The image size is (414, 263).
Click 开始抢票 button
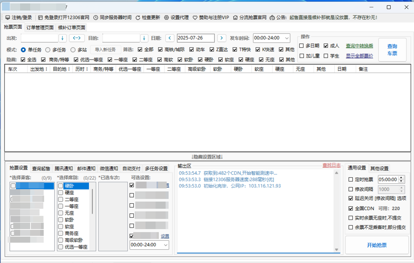tap(377, 245)
